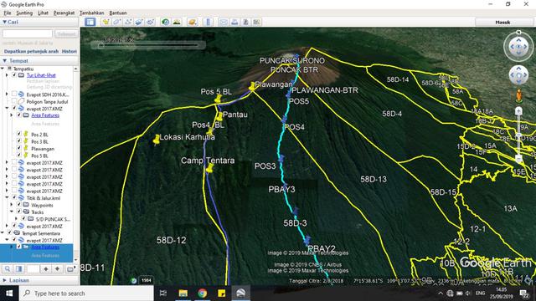Image resolution: width=536 pixels, height=301 pixels.
Task: Expand the Waypoints folder node
Action: click(12, 205)
